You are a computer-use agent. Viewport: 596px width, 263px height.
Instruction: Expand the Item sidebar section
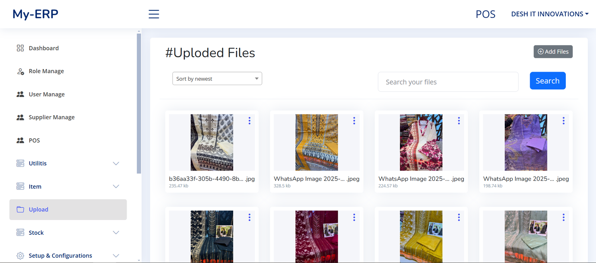click(x=116, y=186)
